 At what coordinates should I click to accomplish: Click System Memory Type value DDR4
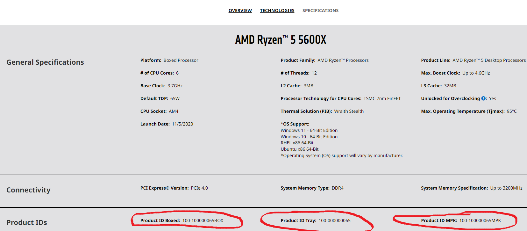[338, 188]
